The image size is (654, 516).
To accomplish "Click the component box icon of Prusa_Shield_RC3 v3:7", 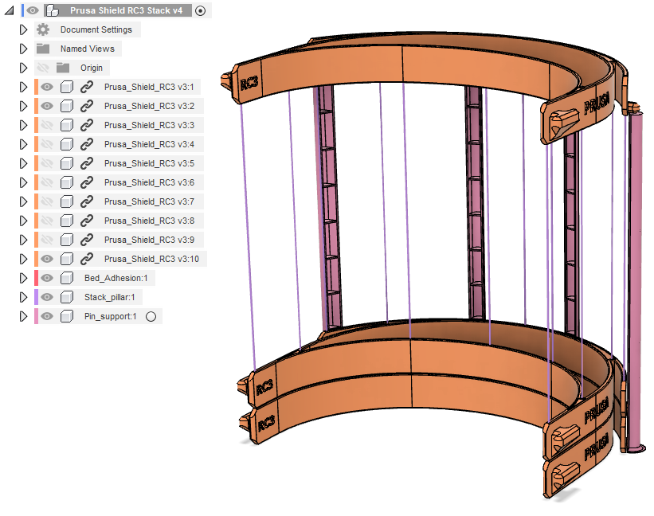I will click(x=67, y=201).
